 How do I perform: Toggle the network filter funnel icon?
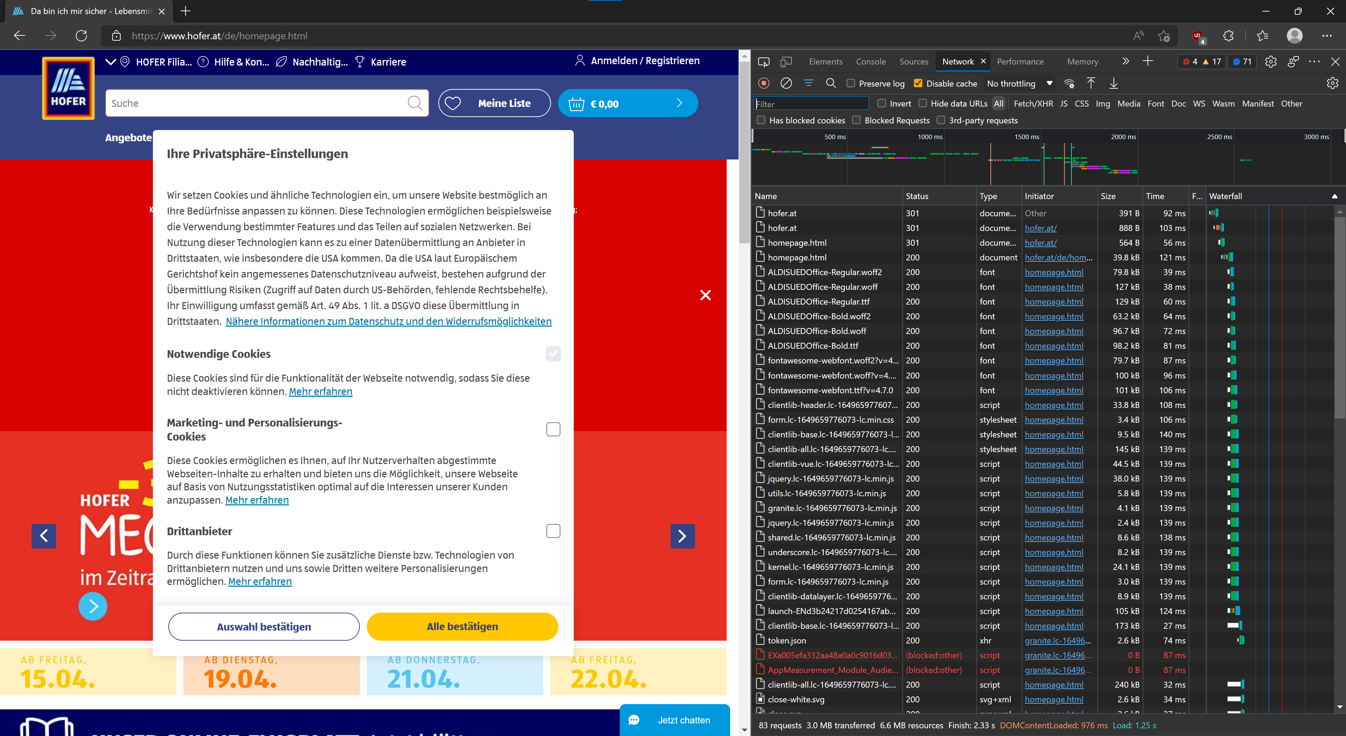point(808,83)
